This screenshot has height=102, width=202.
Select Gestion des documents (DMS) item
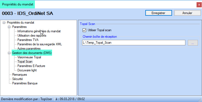(32, 53)
